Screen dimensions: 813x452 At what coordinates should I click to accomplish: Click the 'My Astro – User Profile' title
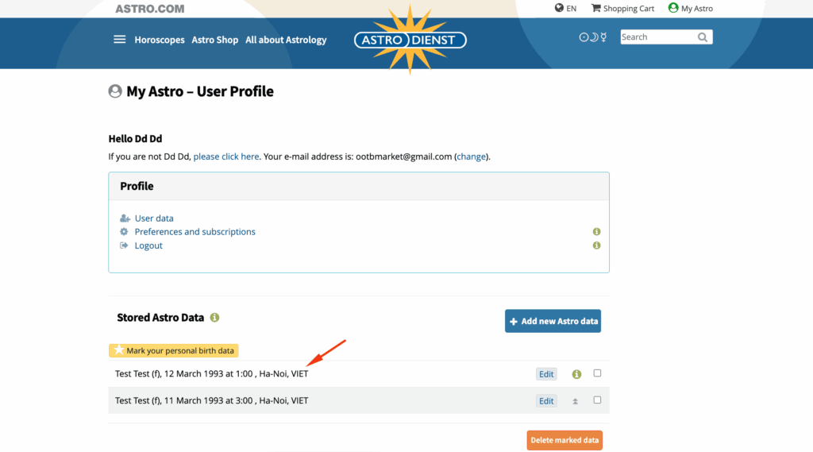point(200,91)
